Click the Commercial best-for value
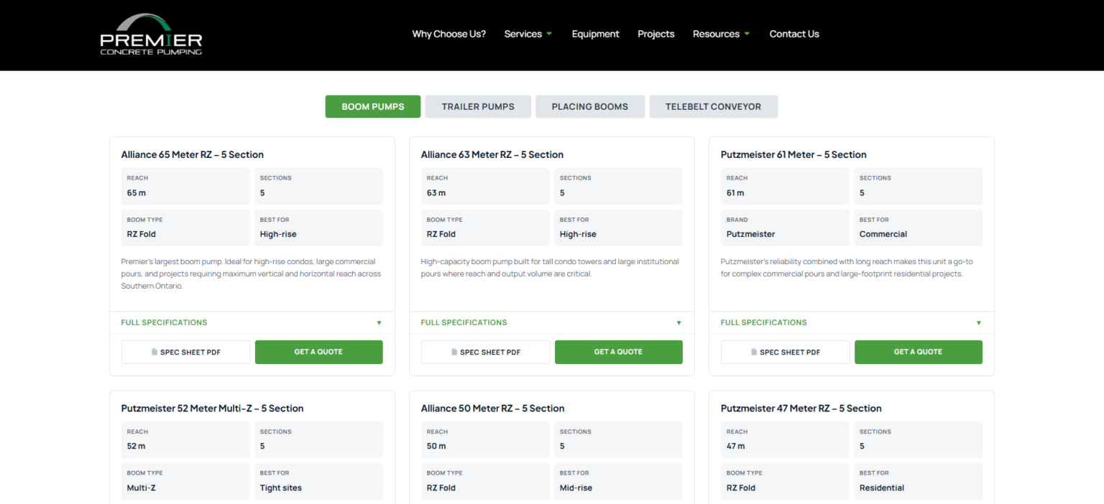This screenshot has height=504, width=1104. [883, 234]
